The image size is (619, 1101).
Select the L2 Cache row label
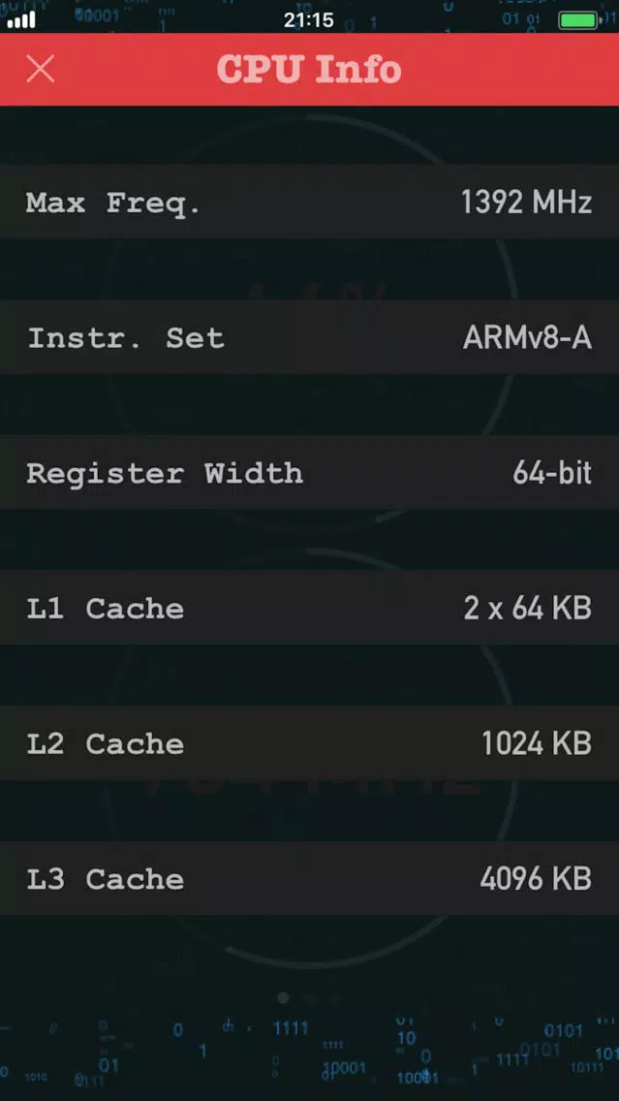tap(106, 743)
